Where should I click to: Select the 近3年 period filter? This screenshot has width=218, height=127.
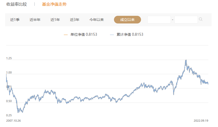tap(74, 20)
